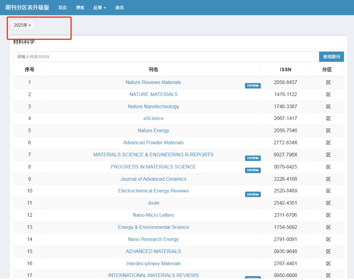
Task: Focus the 请输入刊名/ISSN search field
Action: click(166, 57)
